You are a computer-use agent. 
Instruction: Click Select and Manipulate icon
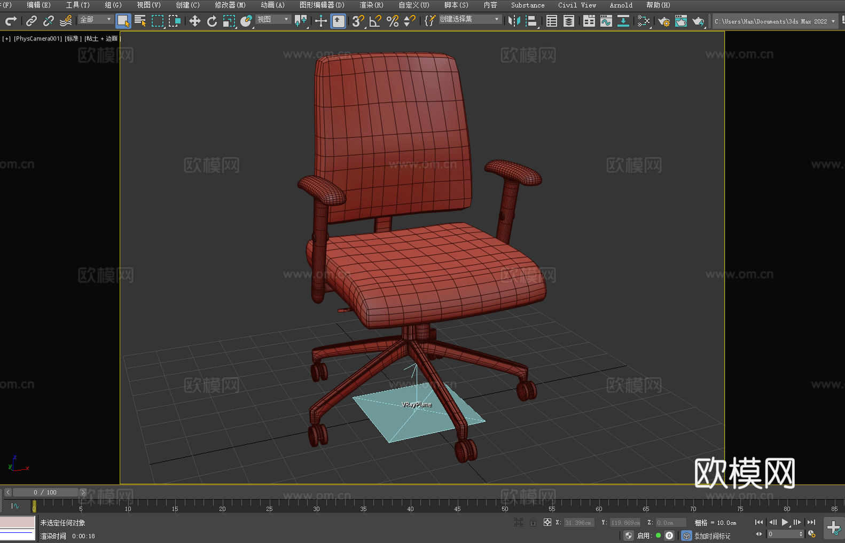point(321,21)
